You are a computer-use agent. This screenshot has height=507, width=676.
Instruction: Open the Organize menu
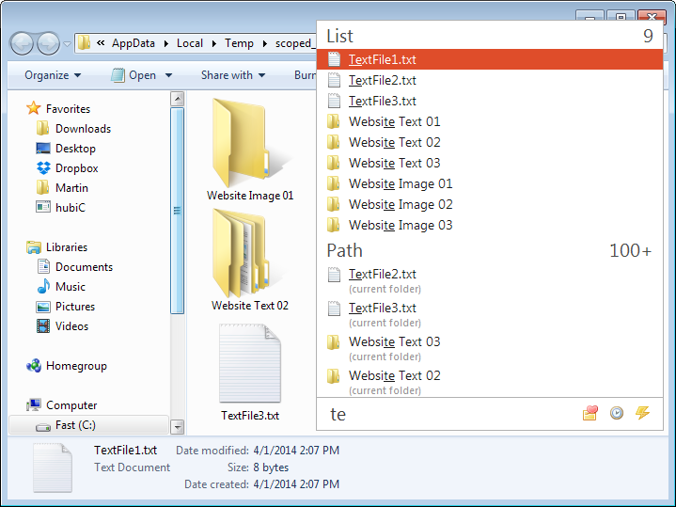click(x=53, y=75)
